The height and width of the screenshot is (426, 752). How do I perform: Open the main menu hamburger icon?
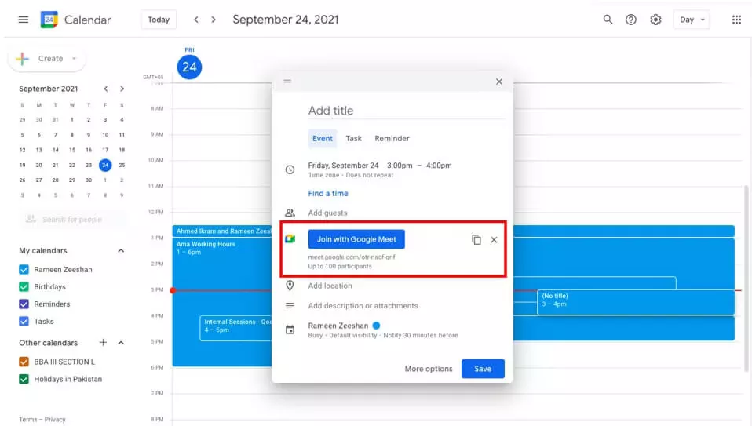tap(24, 20)
